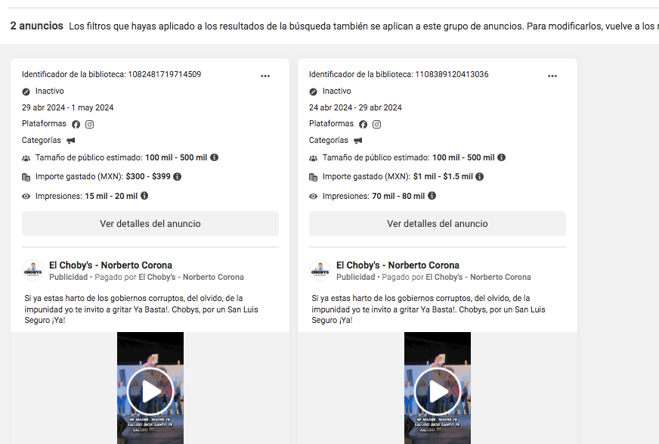Click Facebook platform icon in first ad
This screenshot has height=444, width=659.
76,124
